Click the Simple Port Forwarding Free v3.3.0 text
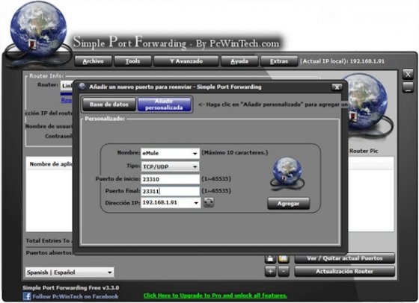 (x=71, y=288)
